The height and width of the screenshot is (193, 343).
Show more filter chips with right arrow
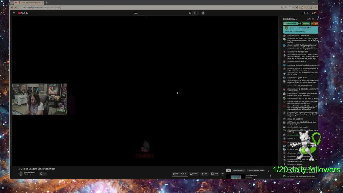269,171
